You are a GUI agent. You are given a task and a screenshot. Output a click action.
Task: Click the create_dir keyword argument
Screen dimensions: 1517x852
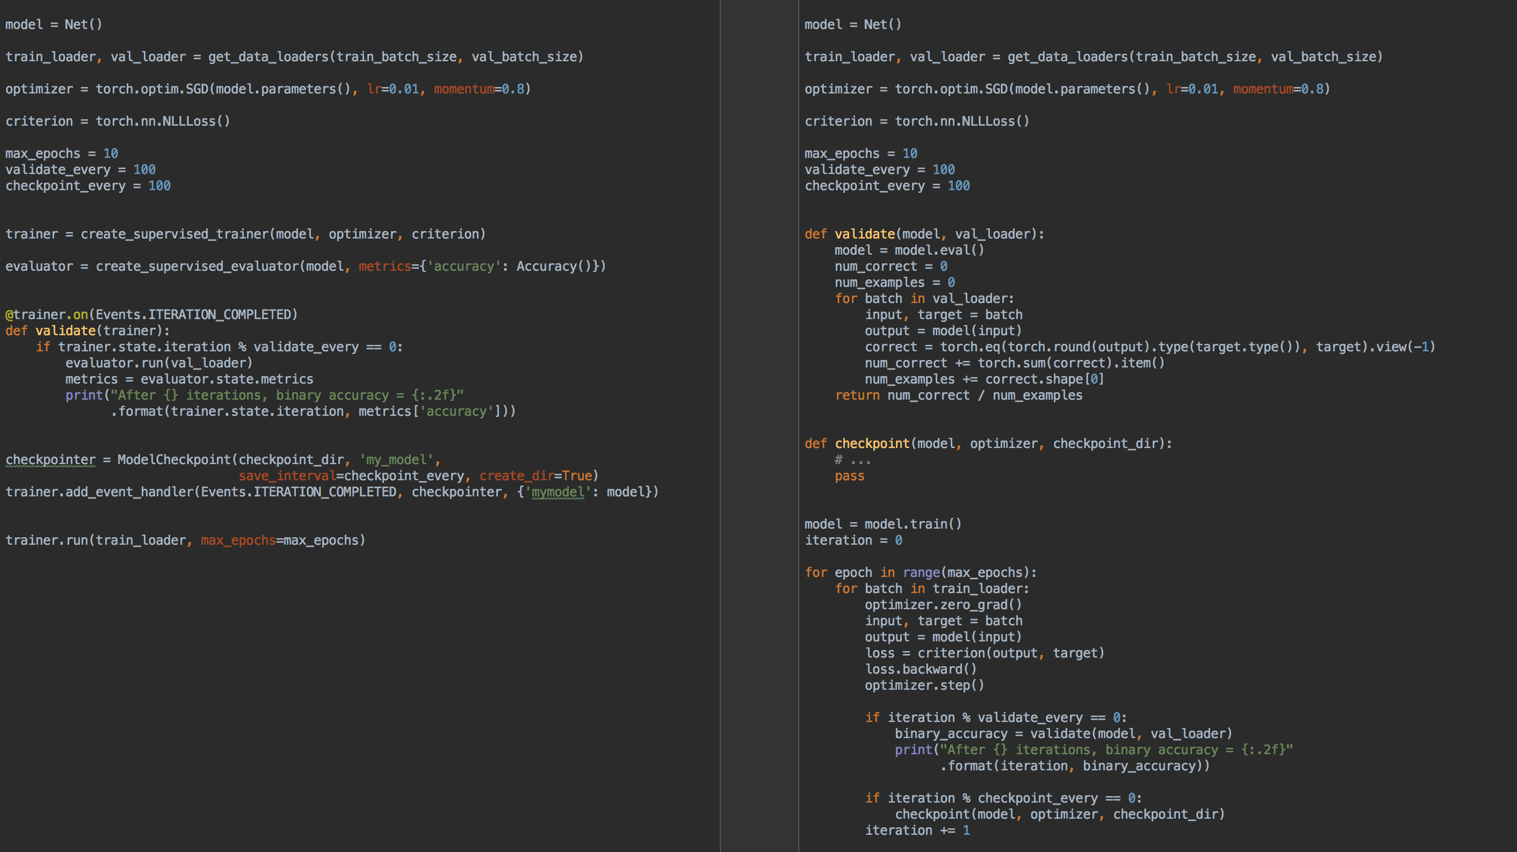point(516,476)
